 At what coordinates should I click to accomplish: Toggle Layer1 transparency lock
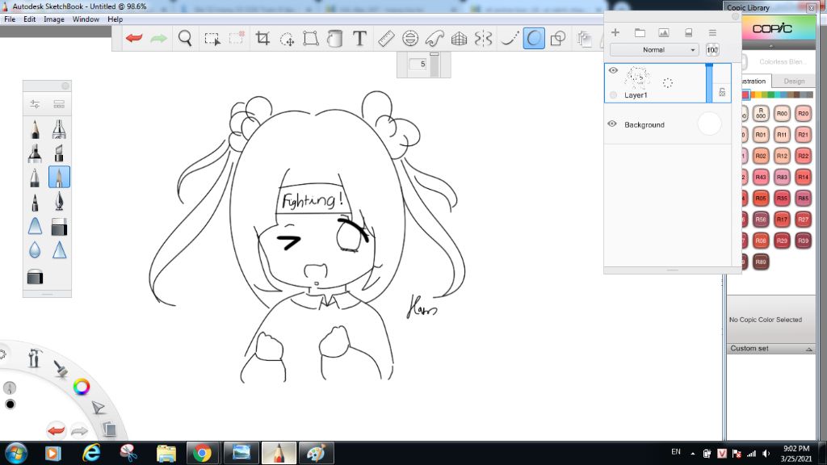tap(722, 92)
